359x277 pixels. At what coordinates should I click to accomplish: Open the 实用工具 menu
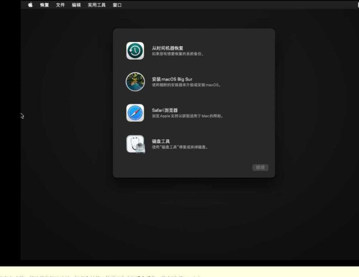(x=97, y=5)
